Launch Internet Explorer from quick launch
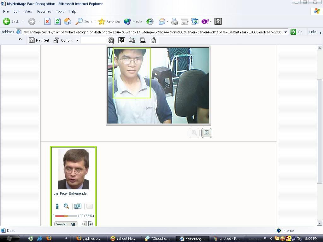 (39, 239)
